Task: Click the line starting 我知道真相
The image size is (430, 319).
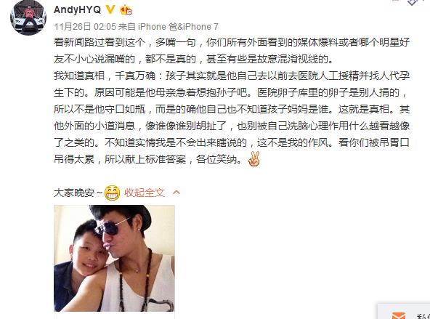Action: 232,76
